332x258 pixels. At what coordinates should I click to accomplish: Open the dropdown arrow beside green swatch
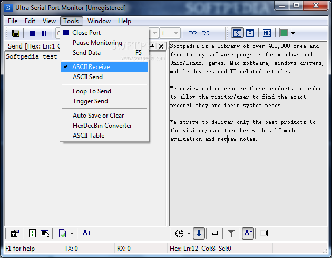click(x=293, y=33)
